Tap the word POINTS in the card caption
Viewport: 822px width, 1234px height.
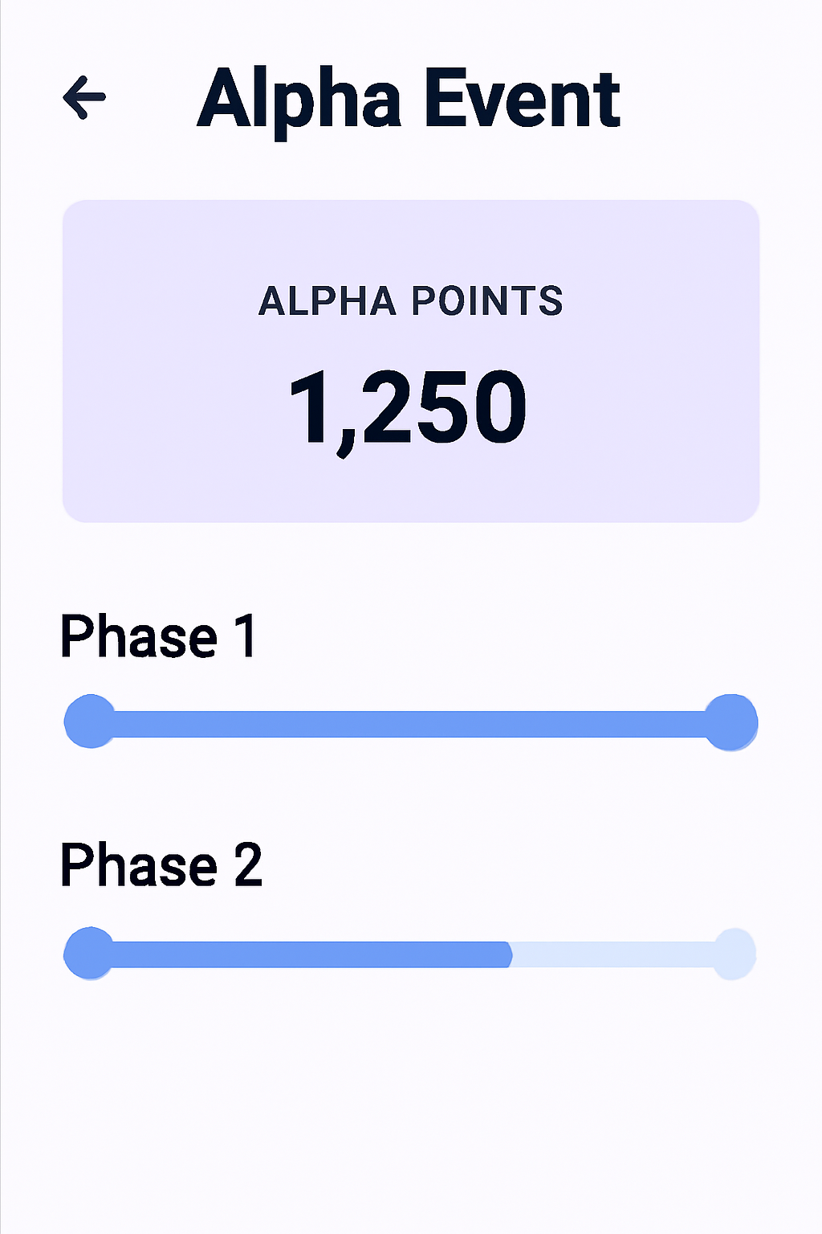click(486, 301)
